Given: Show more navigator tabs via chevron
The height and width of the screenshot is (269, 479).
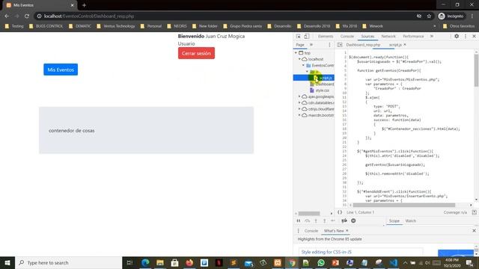Looking at the screenshot, I should coord(311,45).
